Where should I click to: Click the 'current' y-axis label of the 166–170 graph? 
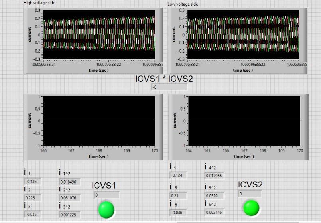coord(30,121)
